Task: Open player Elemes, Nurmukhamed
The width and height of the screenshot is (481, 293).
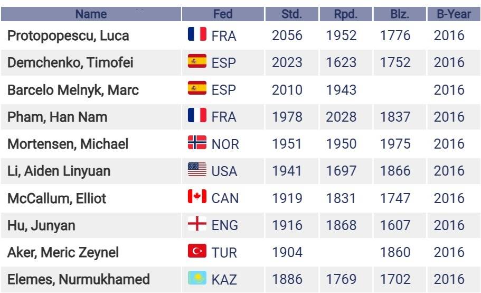Action: (x=79, y=279)
